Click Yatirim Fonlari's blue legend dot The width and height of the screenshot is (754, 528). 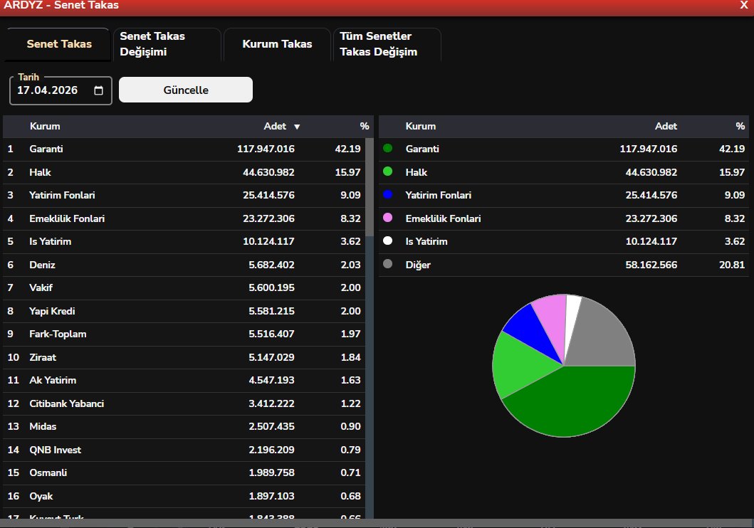click(387, 194)
